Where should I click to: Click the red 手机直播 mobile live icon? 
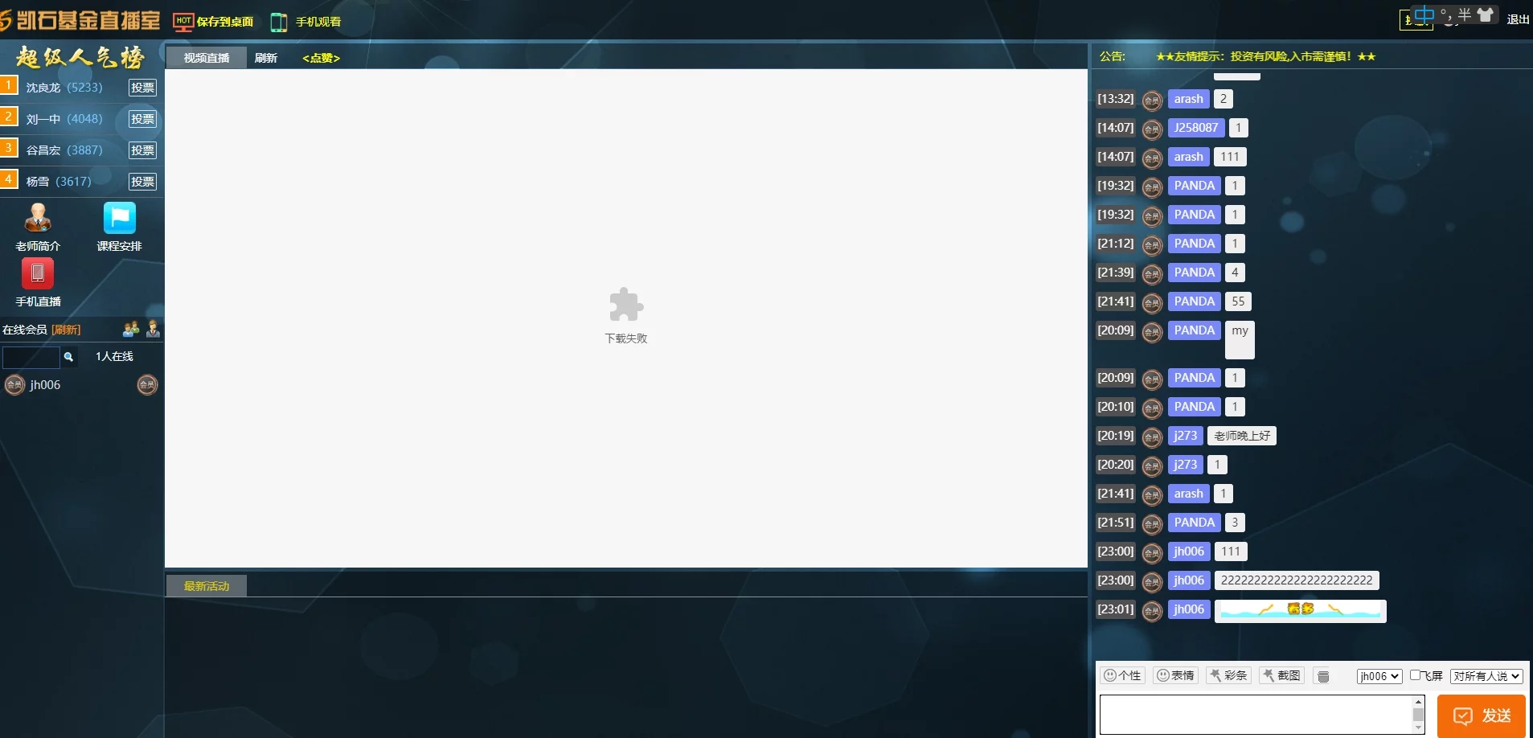pyautogui.click(x=38, y=274)
